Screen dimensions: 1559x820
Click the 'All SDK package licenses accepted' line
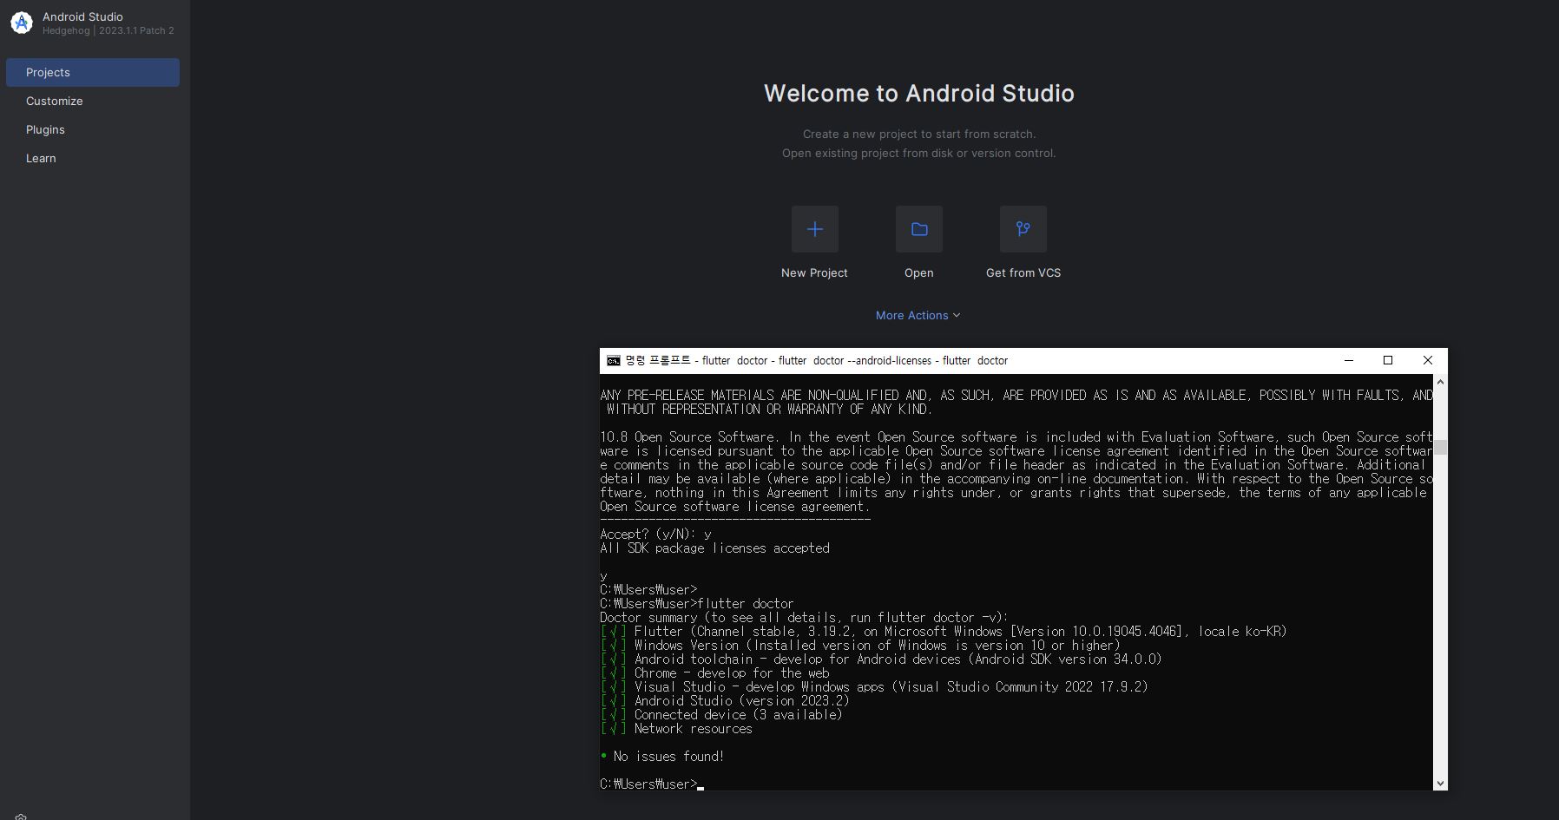click(x=714, y=548)
